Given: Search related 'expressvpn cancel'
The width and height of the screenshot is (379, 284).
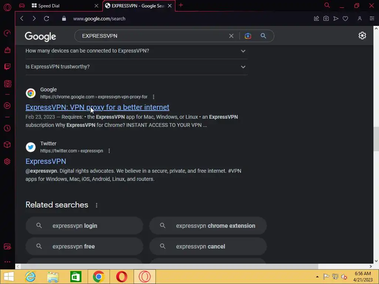Looking at the screenshot, I should pyautogui.click(x=208, y=246).
